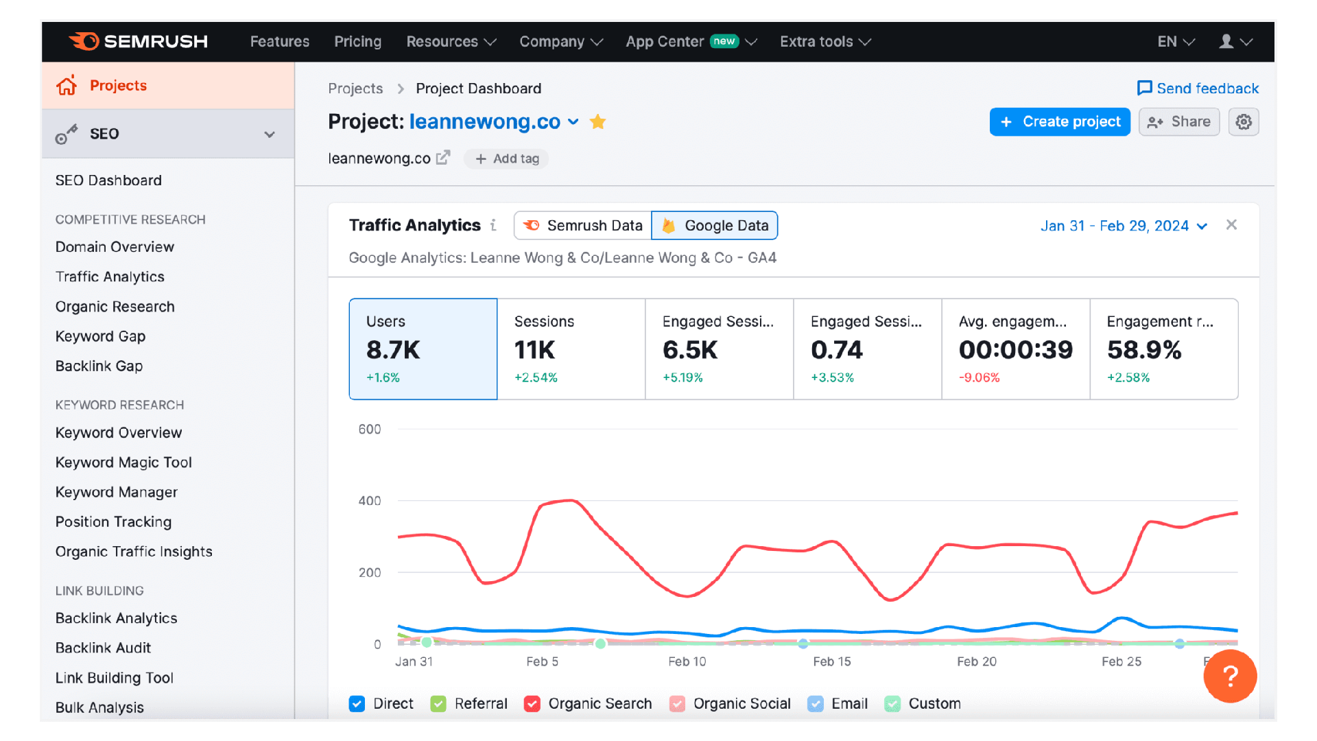Select Projects in the sidebar
The image size is (1317, 741).
pyautogui.click(x=168, y=85)
